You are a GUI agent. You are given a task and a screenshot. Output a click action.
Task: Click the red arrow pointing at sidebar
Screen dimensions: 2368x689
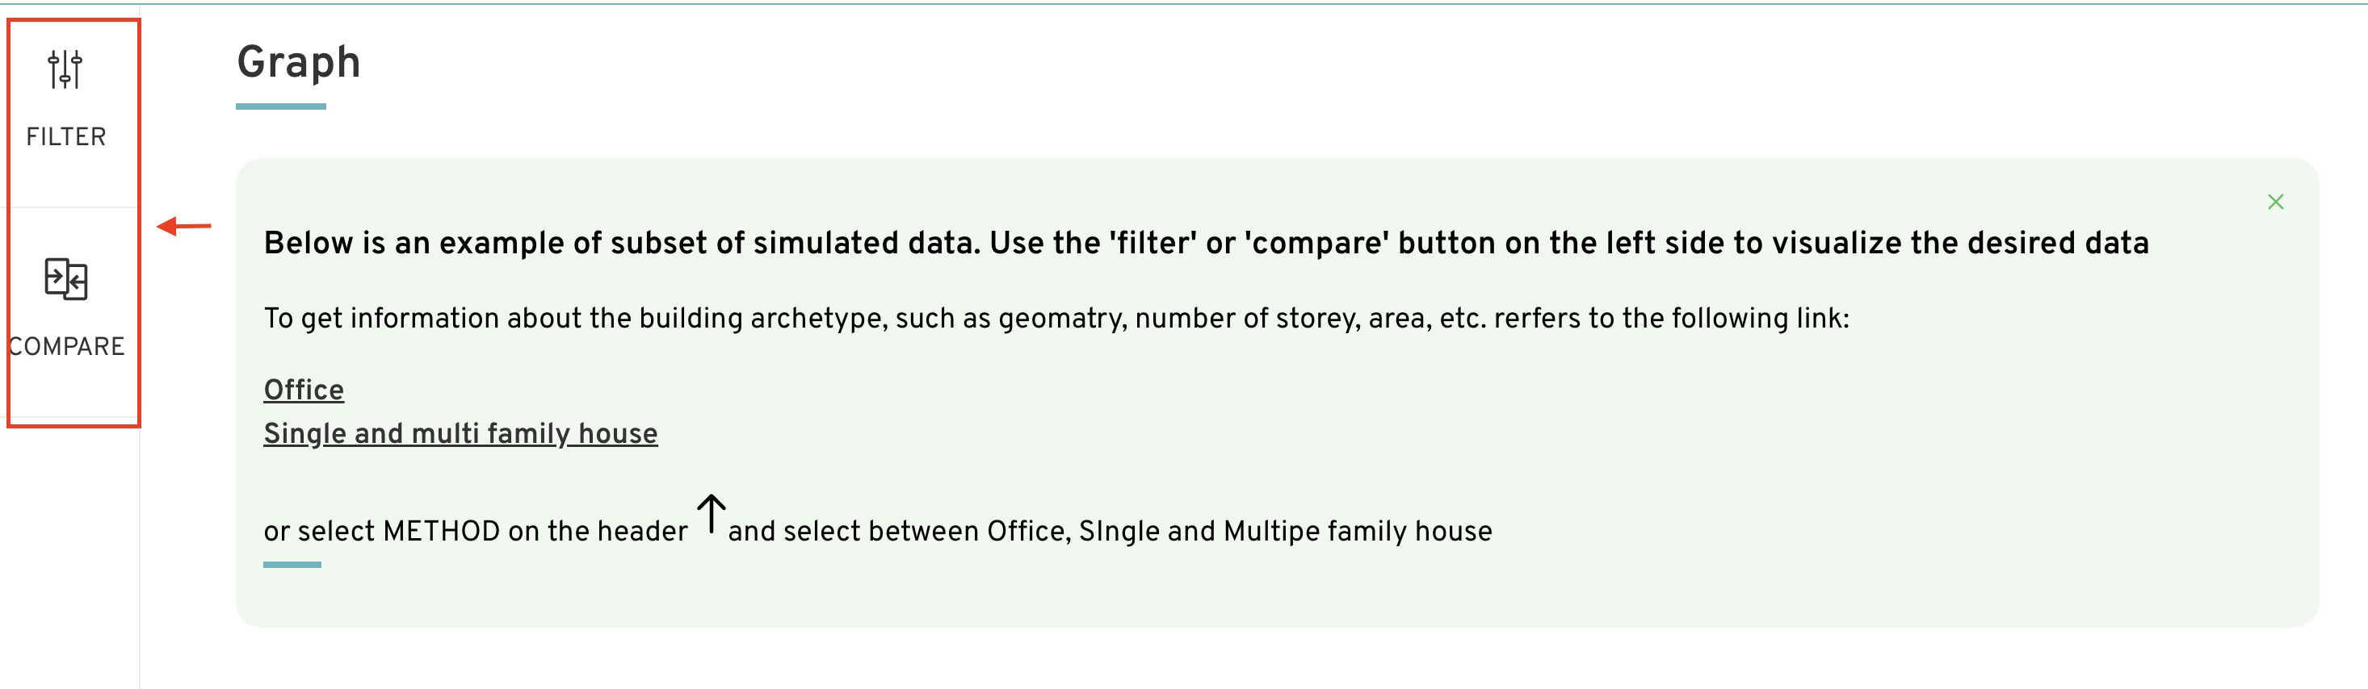click(x=184, y=225)
